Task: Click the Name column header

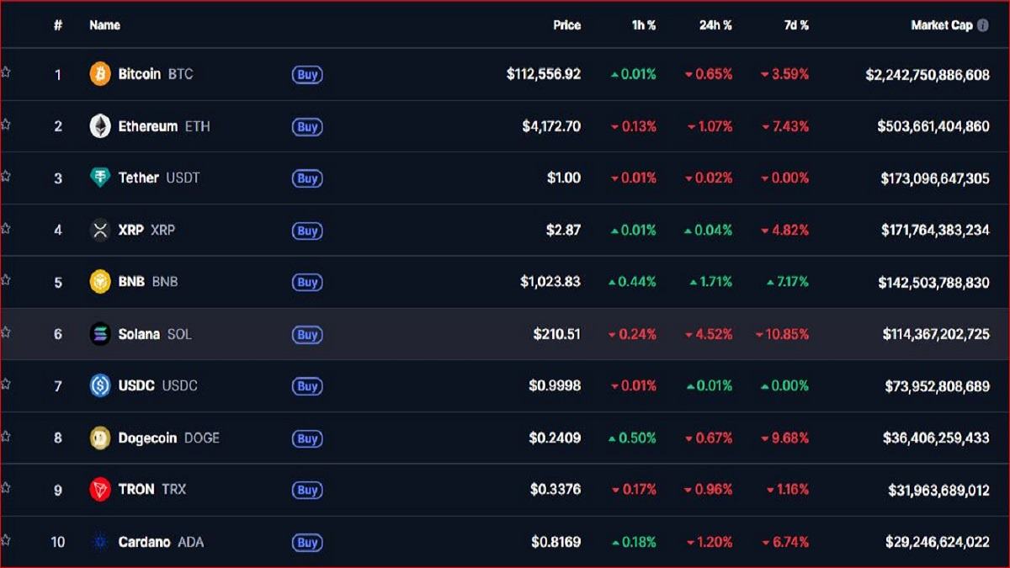Action: point(104,25)
